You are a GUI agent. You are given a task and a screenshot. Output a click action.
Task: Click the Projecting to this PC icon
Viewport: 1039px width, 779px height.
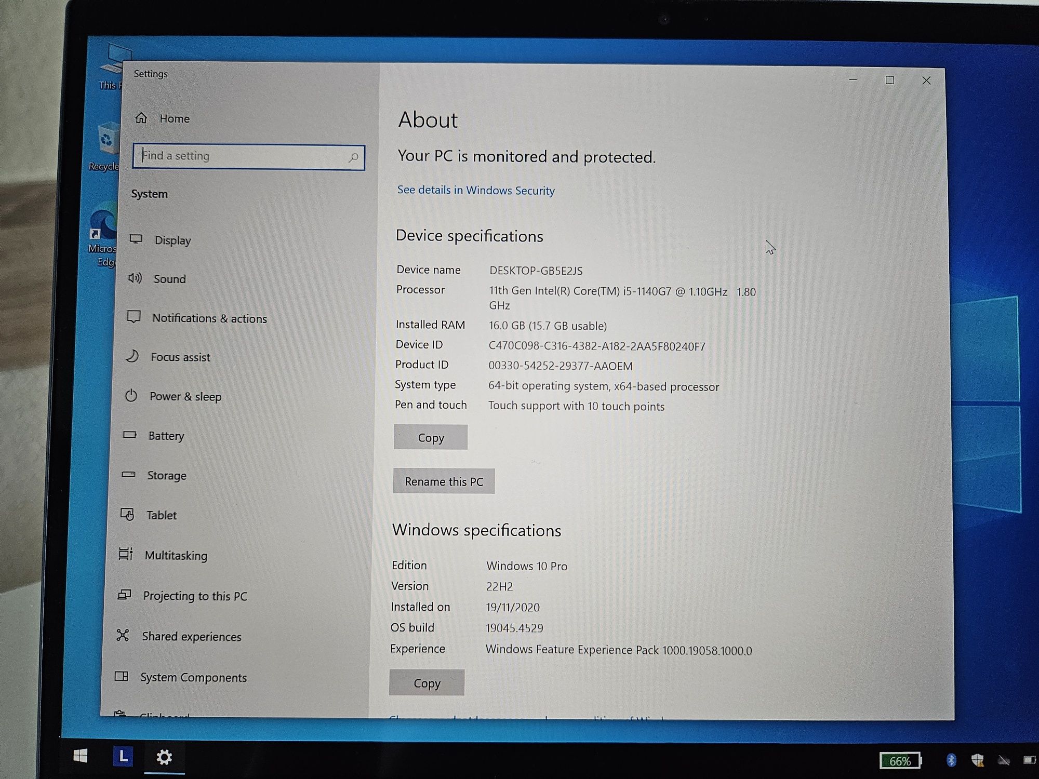[x=124, y=595]
